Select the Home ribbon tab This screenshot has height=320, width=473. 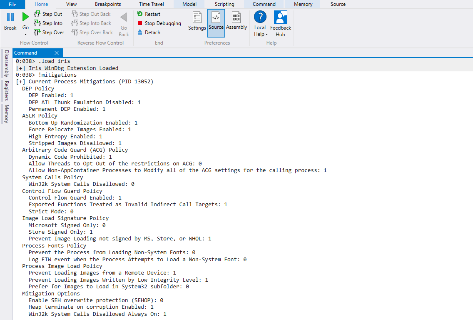41,4
